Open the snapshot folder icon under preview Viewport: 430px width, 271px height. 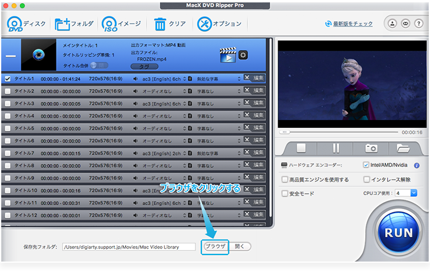pos(403,148)
